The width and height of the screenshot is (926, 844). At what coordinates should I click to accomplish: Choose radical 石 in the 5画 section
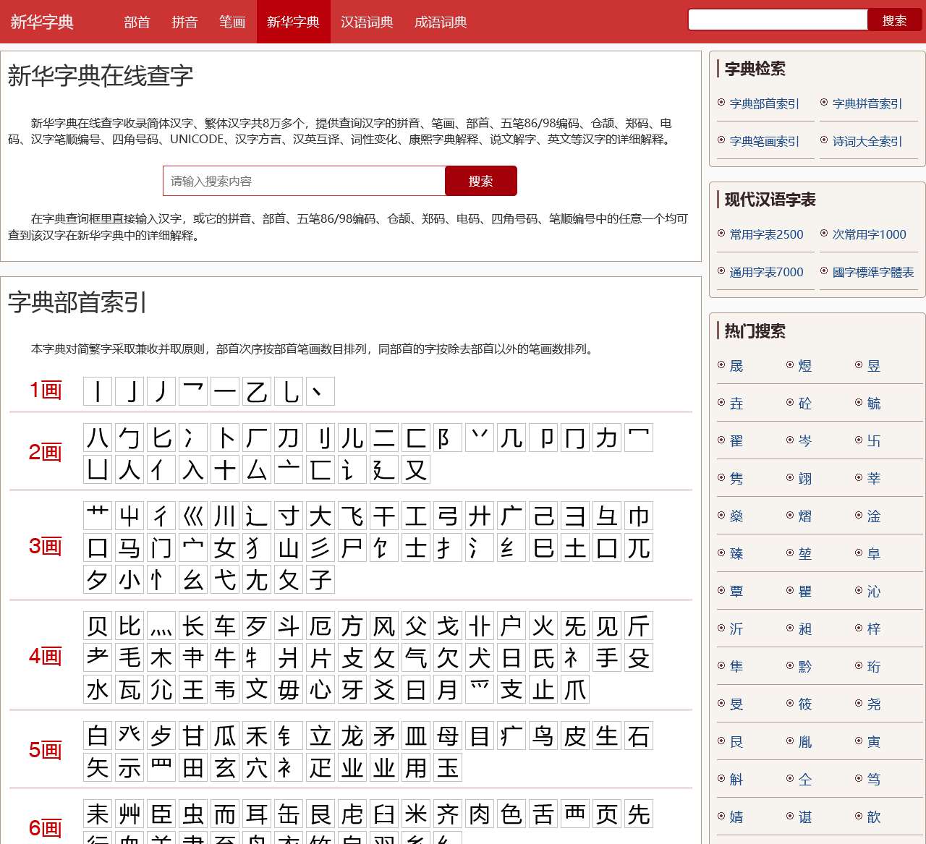pos(639,736)
